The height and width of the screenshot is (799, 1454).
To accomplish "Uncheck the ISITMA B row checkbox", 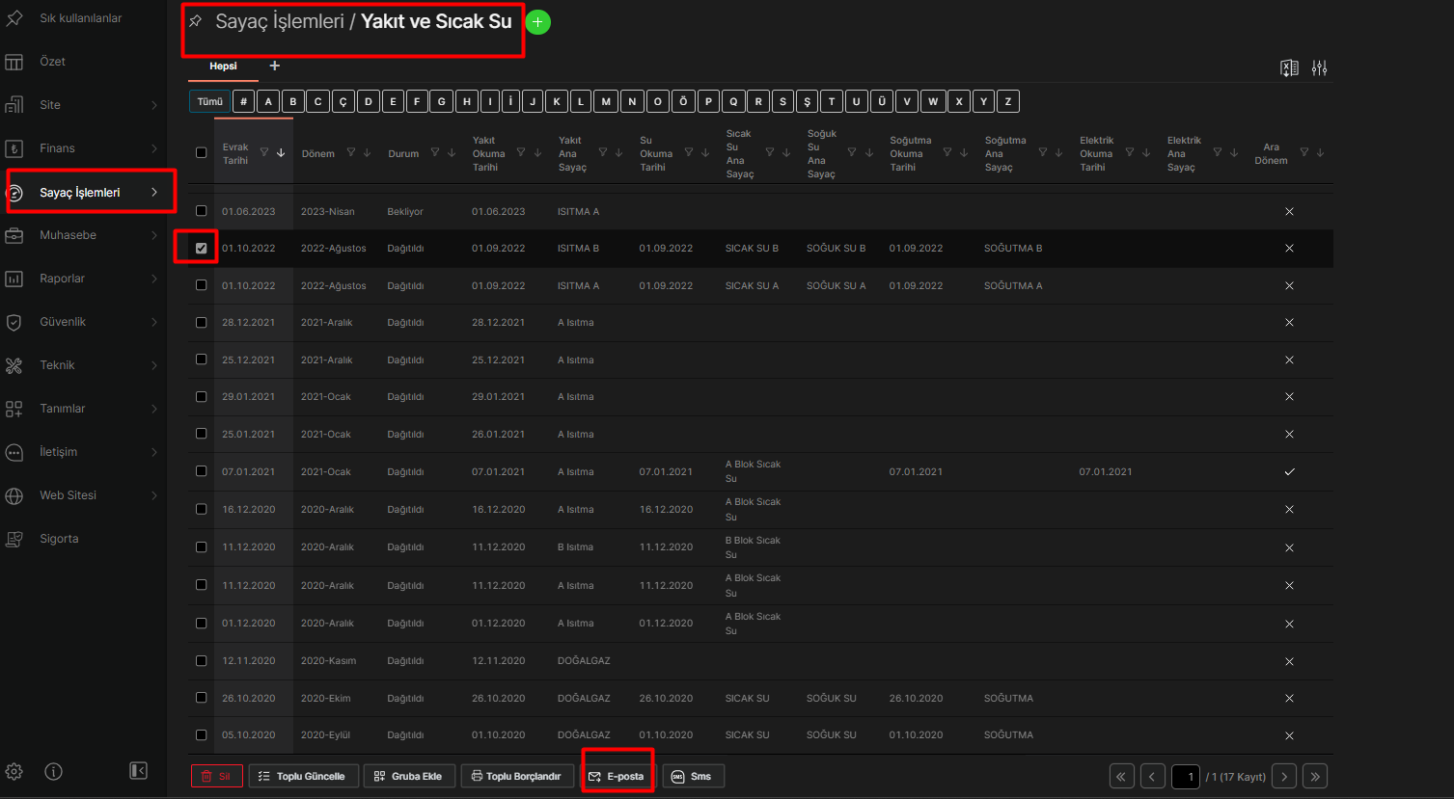I will [201, 248].
